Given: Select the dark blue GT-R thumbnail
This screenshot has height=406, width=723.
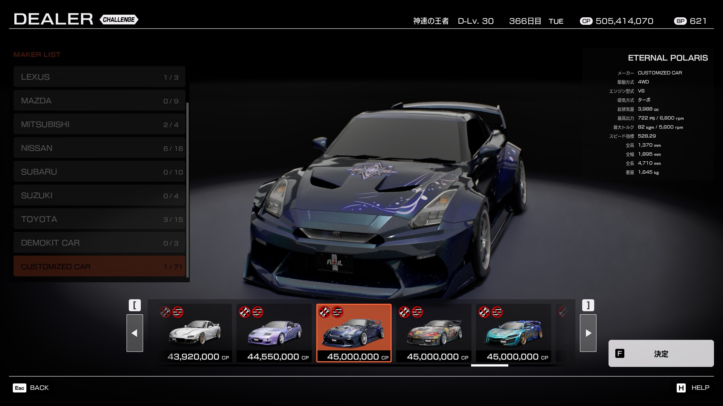Looking at the screenshot, I should point(354,333).
